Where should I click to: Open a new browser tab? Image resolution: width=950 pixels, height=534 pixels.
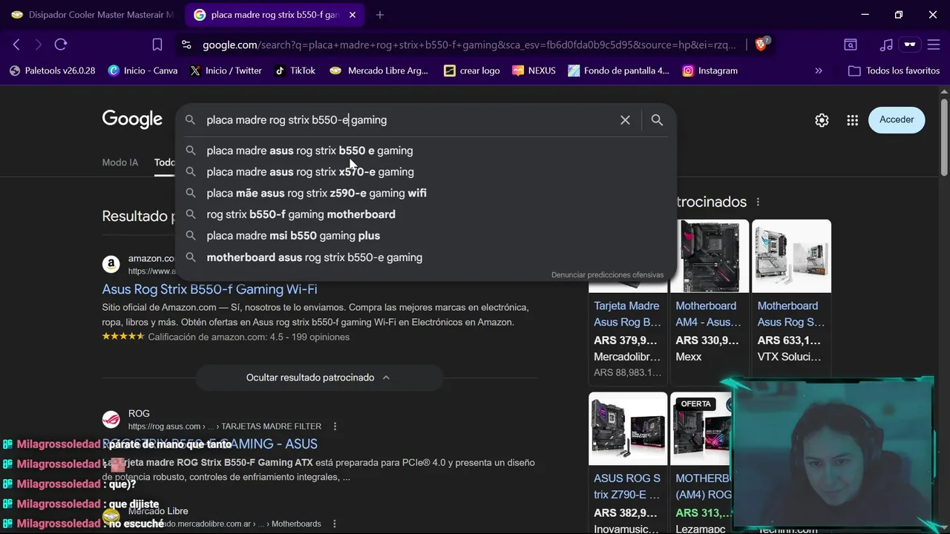coord(380,15)
